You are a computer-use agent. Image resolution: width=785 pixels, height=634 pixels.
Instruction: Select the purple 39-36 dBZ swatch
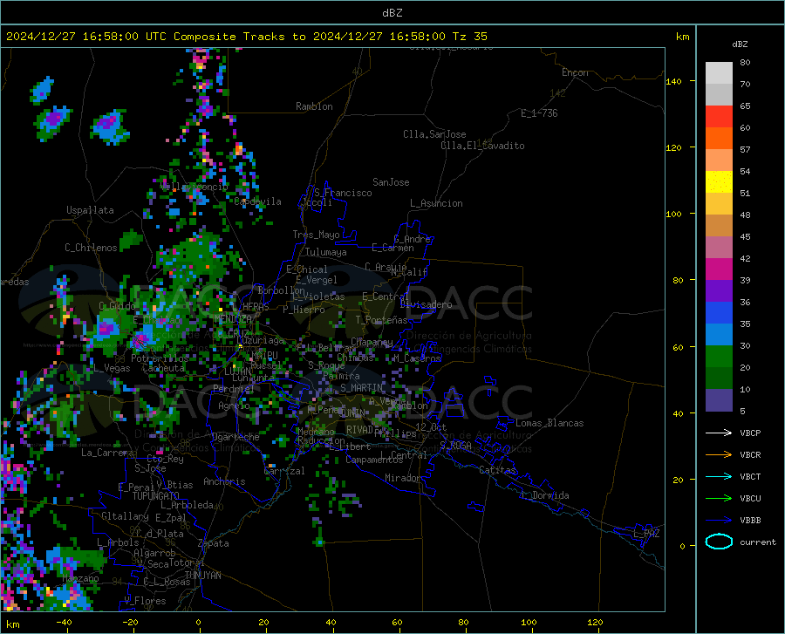[x=719, y=290]
